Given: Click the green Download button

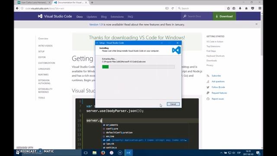Looking at the screenshot, I should click(x=224, y=16).
